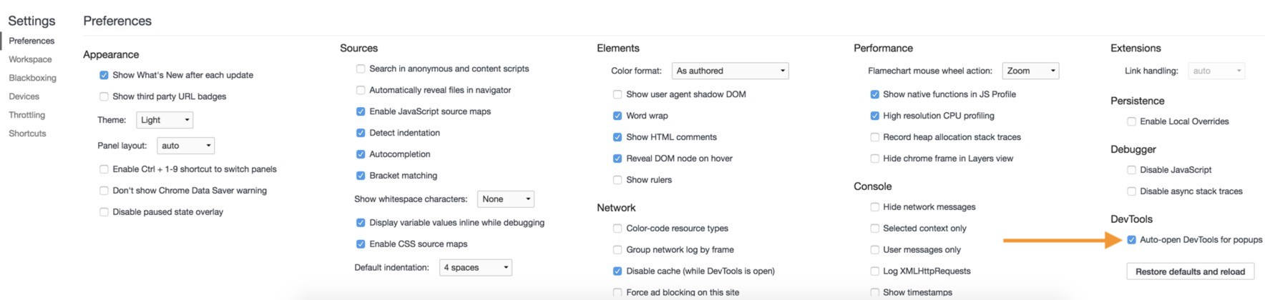Check Hide network messages checkbox
Screen dimensions: 1265x300
coord(874,207)
